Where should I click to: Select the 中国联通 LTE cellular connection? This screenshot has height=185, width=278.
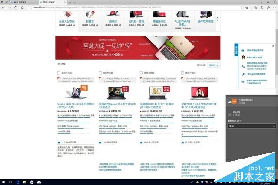(252, 101)
